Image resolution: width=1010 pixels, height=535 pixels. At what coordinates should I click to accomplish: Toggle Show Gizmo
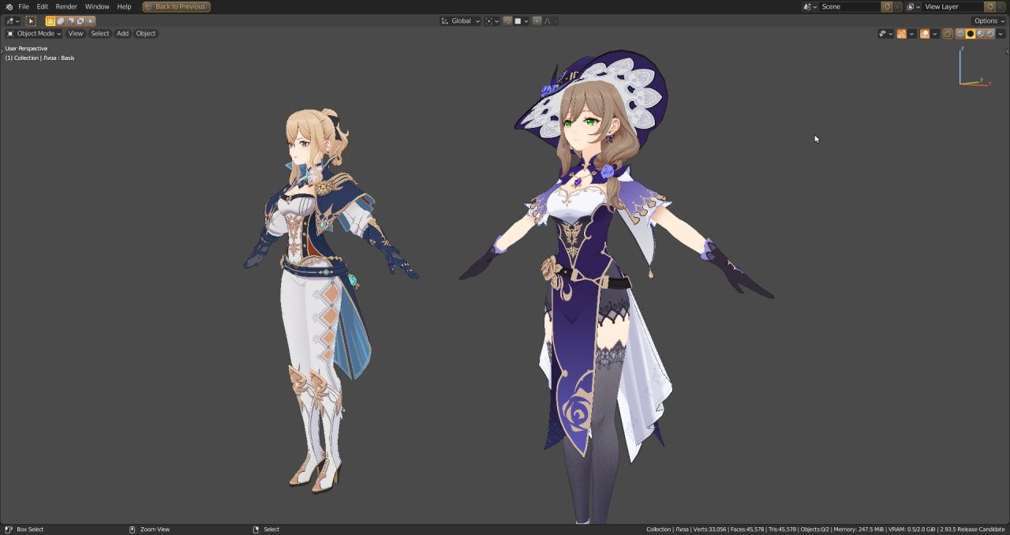pyautogui.click(x=901, y=34)
